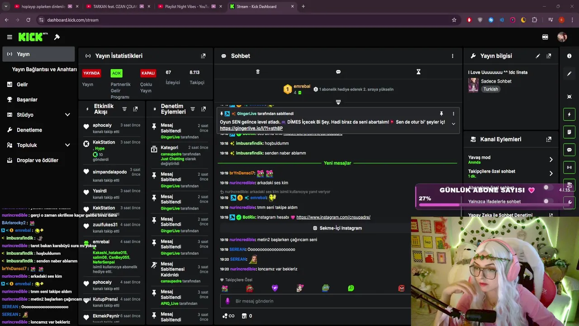Click the dashboard icon left of the avatar

pos(545,37)
